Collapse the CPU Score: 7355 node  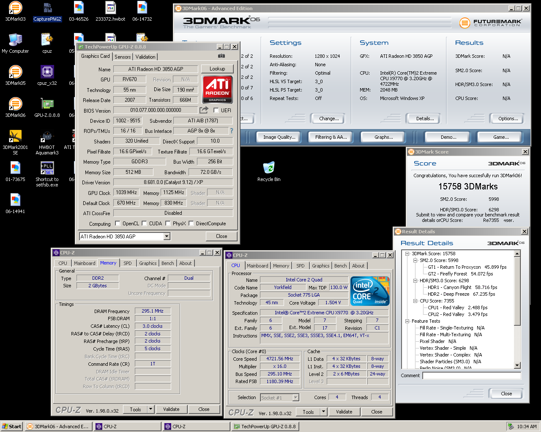[415, 301]
